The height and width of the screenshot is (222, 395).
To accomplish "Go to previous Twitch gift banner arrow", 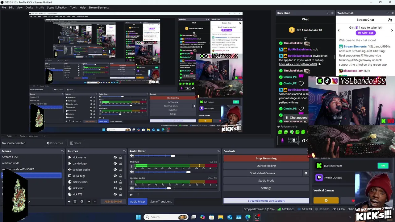I will 339,30.
